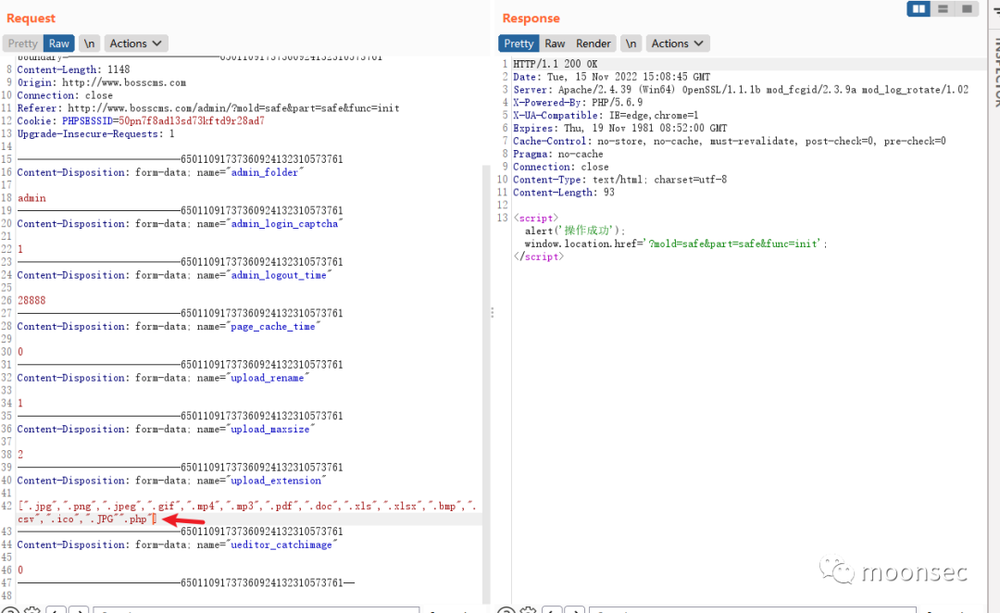Viewport: 1000px width, 613px height.
Task: Click the admin_logout_time form-data line
Action: coord(174,275)
